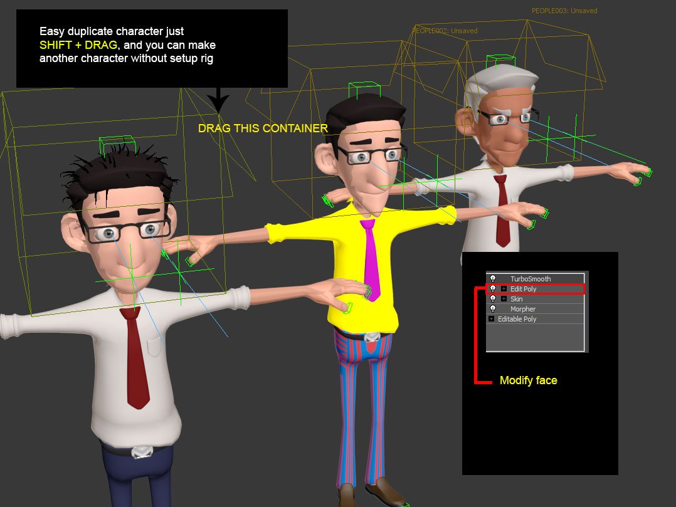Turn off the Skin modifier lightbulb
The width and height of the screenshot is (676, 507).
click(493, 299)
